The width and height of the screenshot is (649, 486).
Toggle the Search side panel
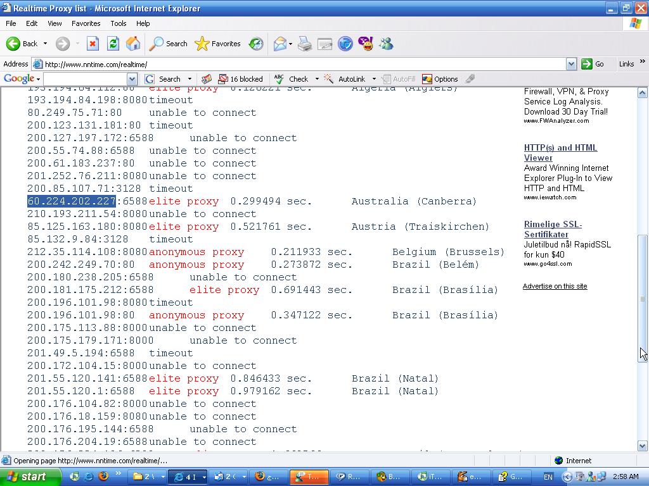click(x=169, y=44)
